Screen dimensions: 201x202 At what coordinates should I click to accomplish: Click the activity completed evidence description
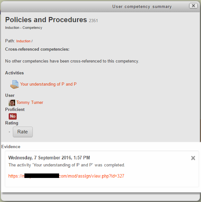[x=66, y=165]
